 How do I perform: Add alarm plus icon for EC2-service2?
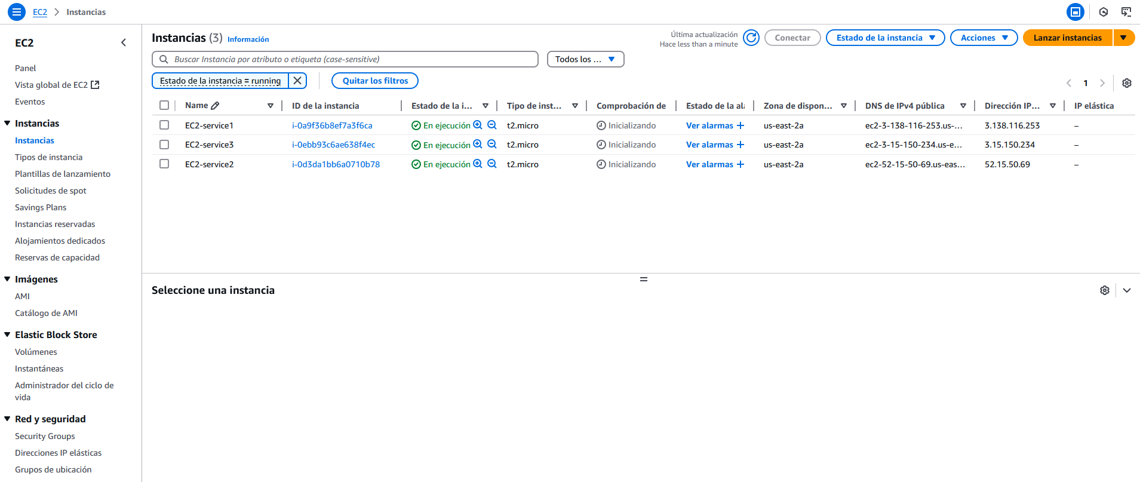click(x=740, y=164)
